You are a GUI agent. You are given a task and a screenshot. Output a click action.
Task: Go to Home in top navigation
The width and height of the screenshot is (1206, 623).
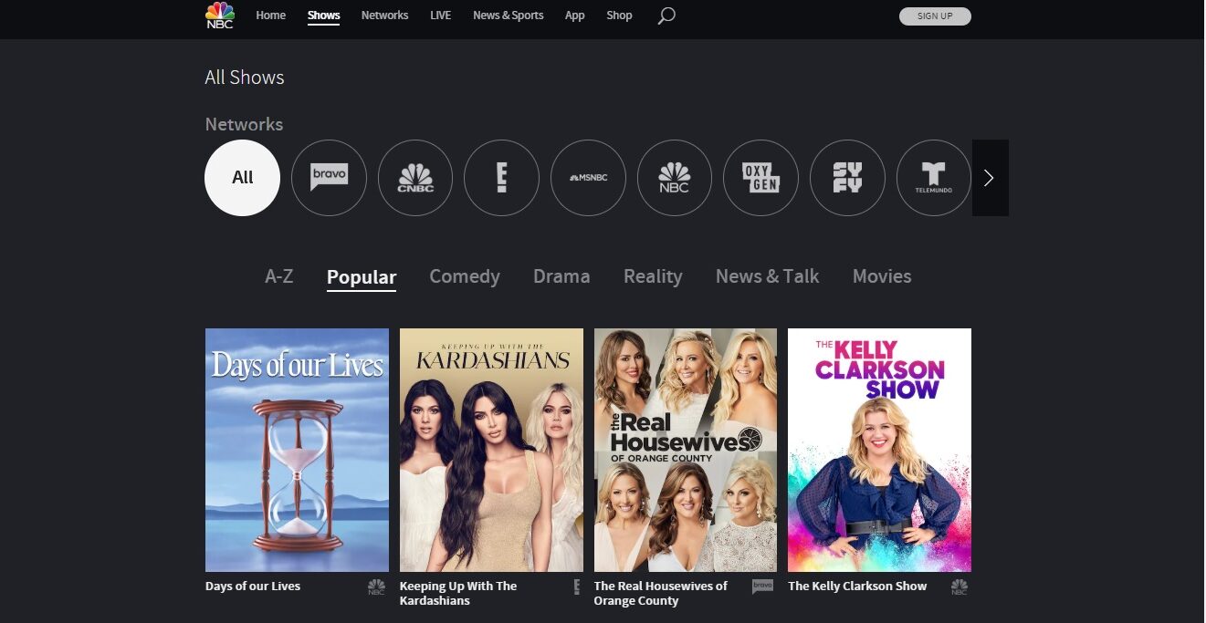point(270,16)
